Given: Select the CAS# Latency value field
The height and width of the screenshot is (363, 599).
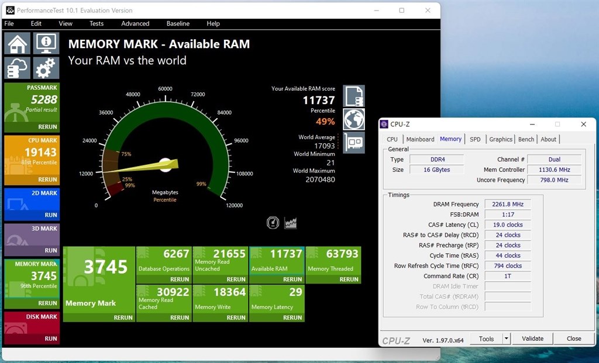Looking at the screenshot, I should [508, 225].
